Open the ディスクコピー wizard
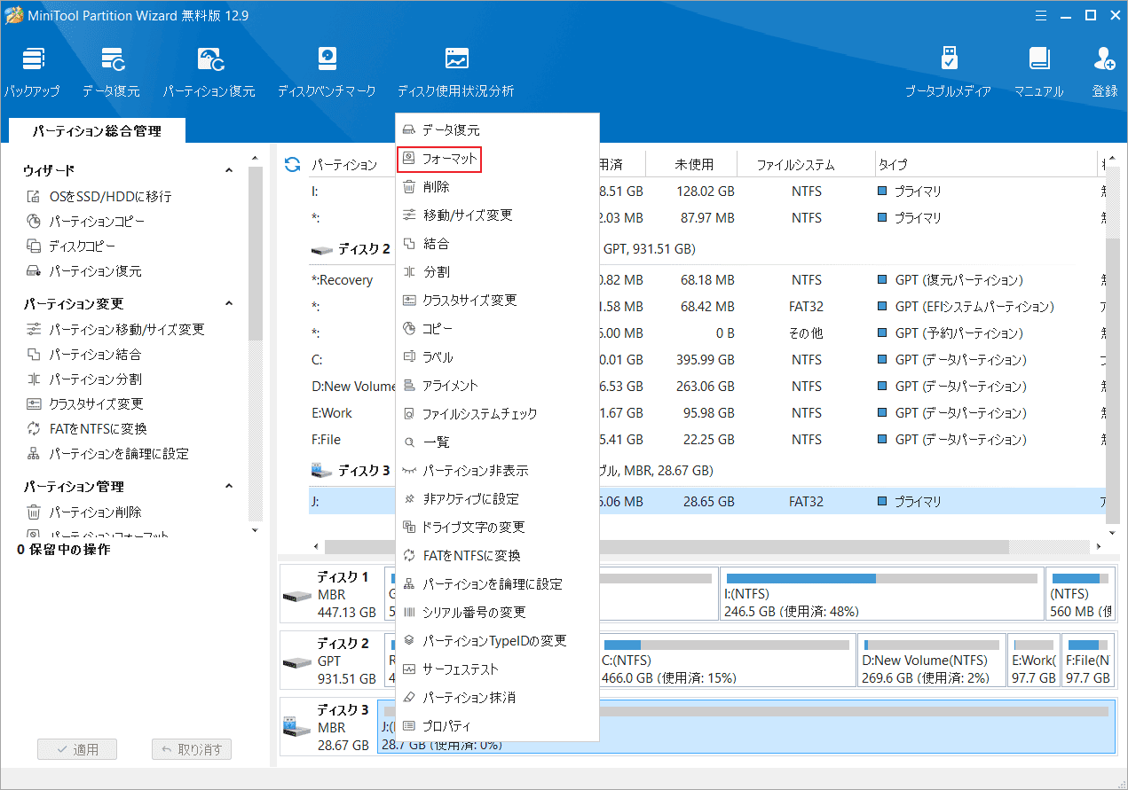This screenshot has width=1128, height=790. [72, 246]
